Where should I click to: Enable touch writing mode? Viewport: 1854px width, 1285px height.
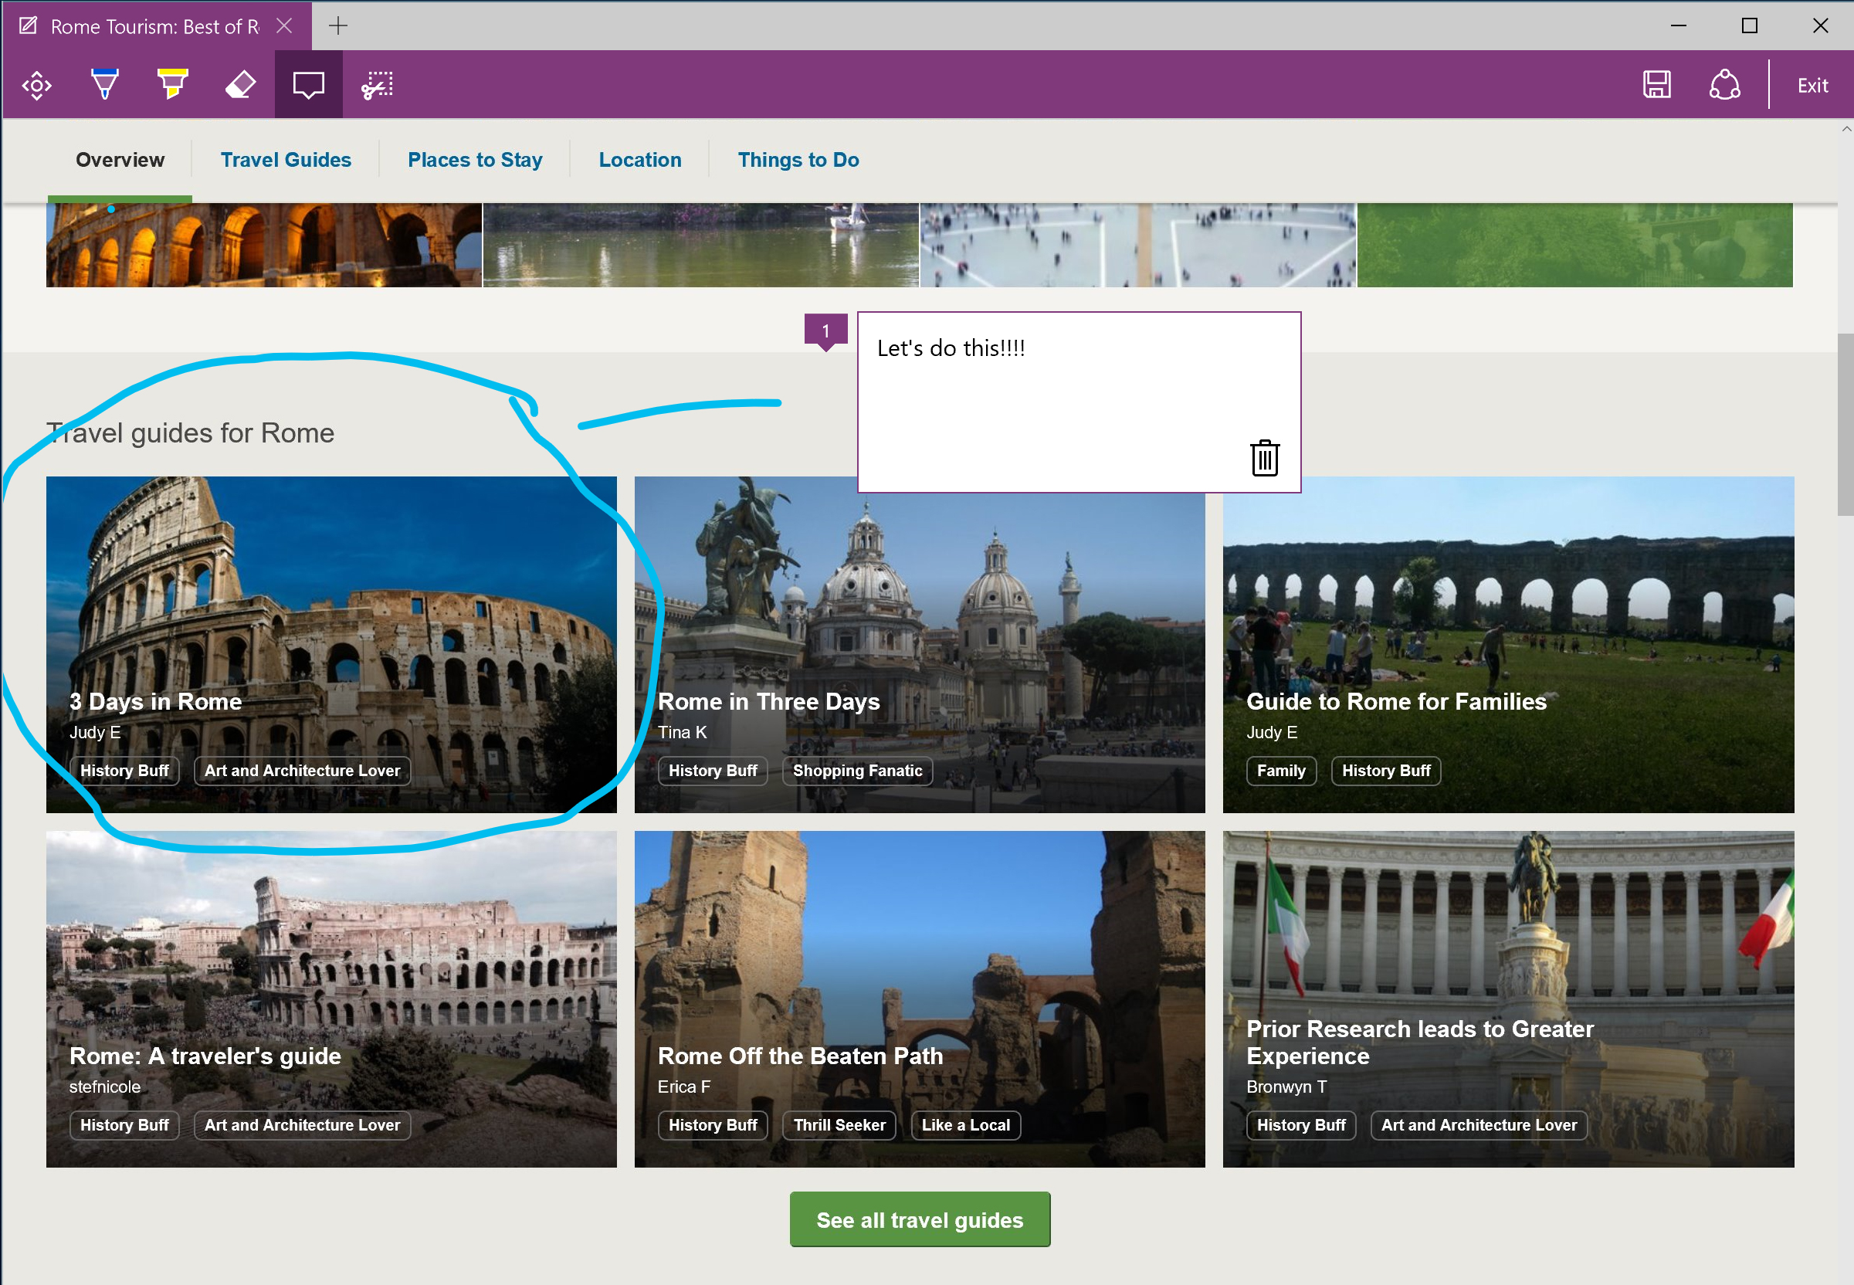point(36,83)
